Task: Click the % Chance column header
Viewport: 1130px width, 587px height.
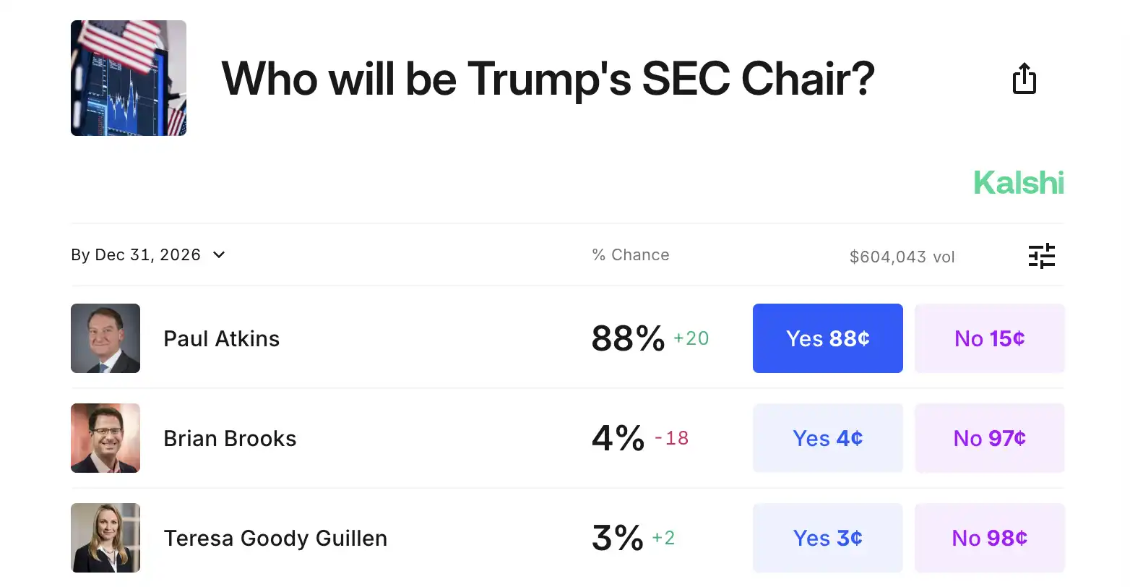Action: pyautogui.click(x=630, y=254)
